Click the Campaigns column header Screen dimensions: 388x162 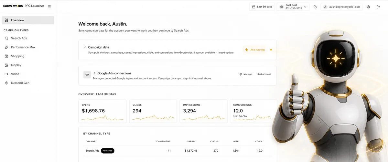click(x=163, y=141)
